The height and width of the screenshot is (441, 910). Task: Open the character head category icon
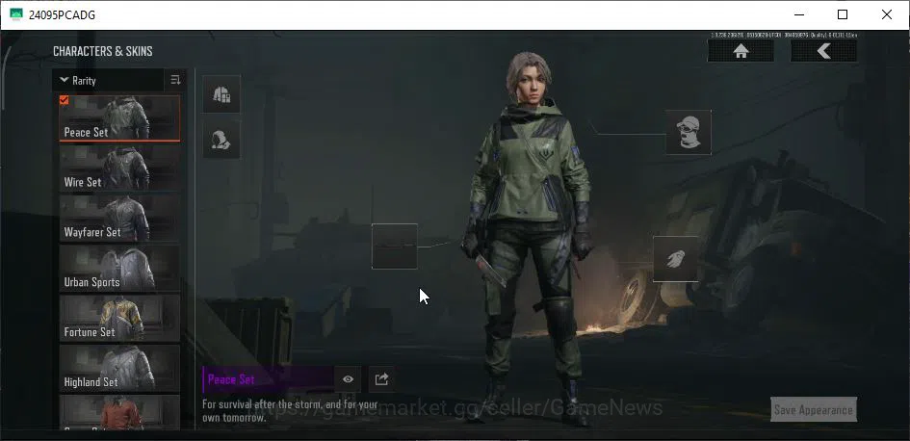[221, 140]
